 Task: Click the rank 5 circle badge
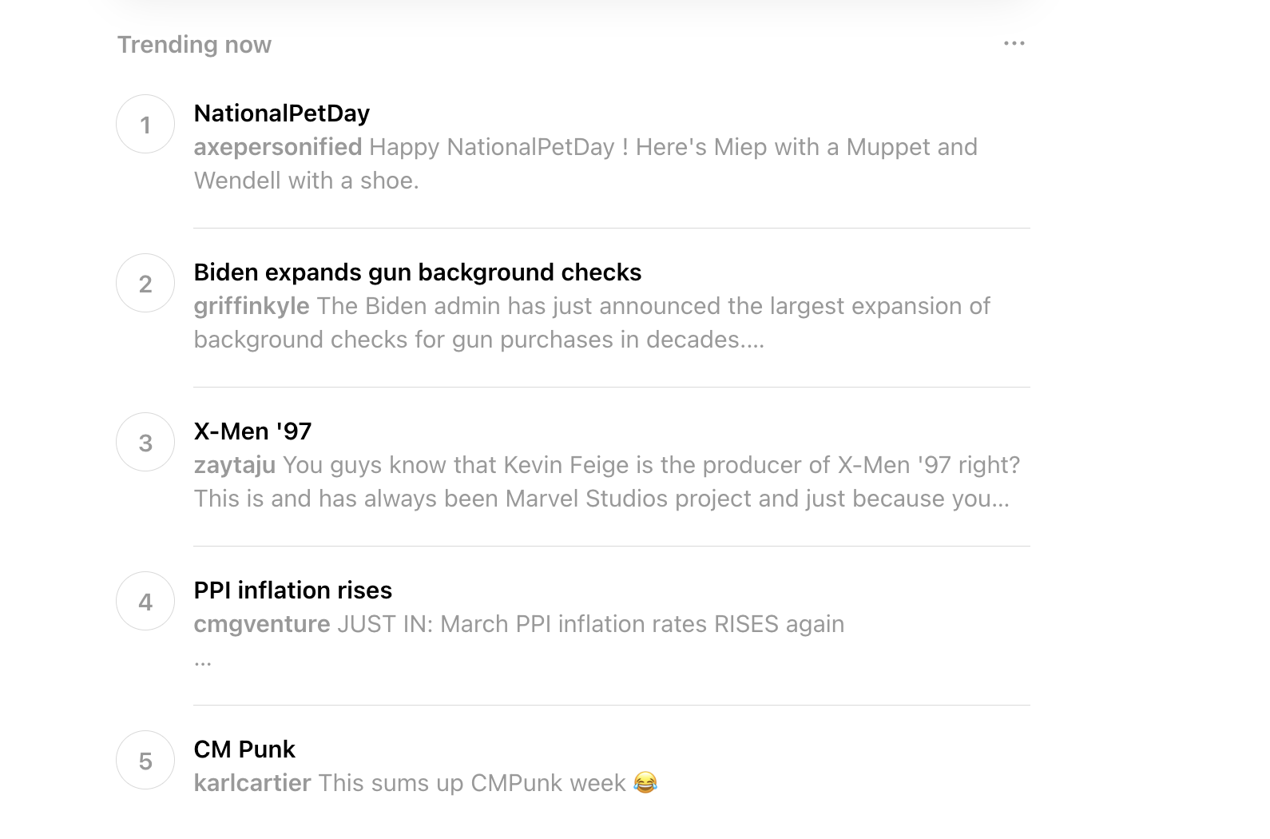click(x=145, y=761)
